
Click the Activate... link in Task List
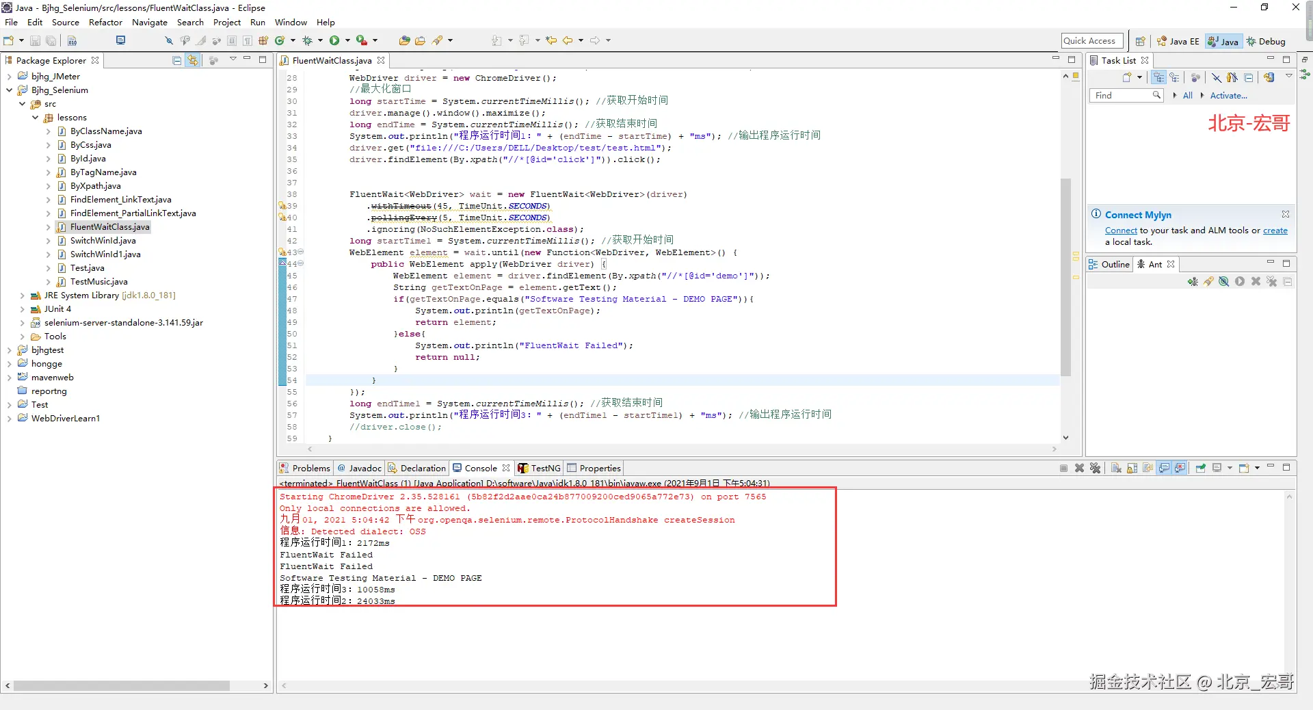(x=1228, y=96)
